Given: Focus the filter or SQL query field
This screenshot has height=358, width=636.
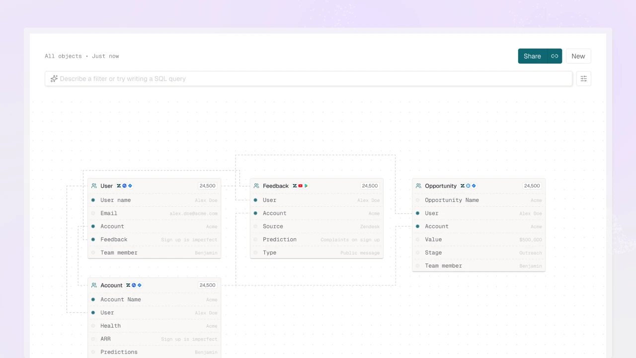Looking at the screenshot, I should tap(309, 79).
